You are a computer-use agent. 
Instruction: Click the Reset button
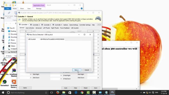[x=86, y=88]
